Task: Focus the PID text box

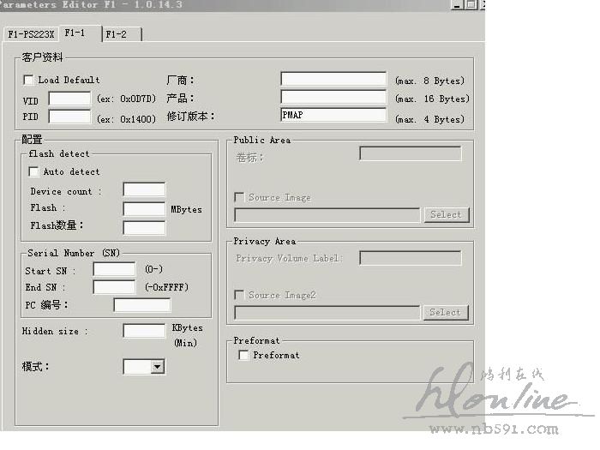Action: coord(69,117)
